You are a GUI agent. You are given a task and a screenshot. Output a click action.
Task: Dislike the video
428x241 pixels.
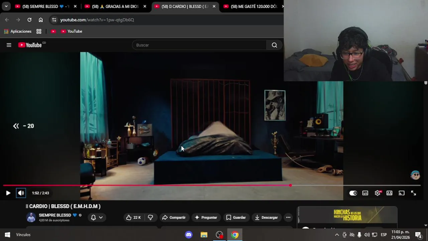pyautogui.click(x=150, y=218)
